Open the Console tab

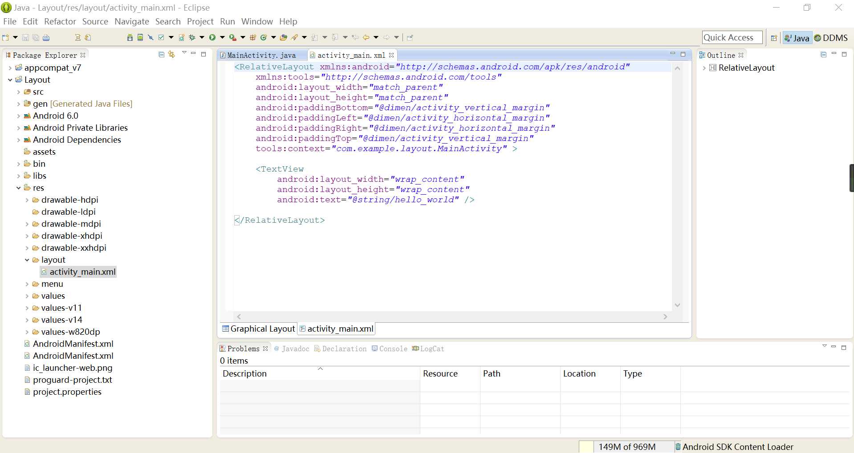click(x=390, y=349)
